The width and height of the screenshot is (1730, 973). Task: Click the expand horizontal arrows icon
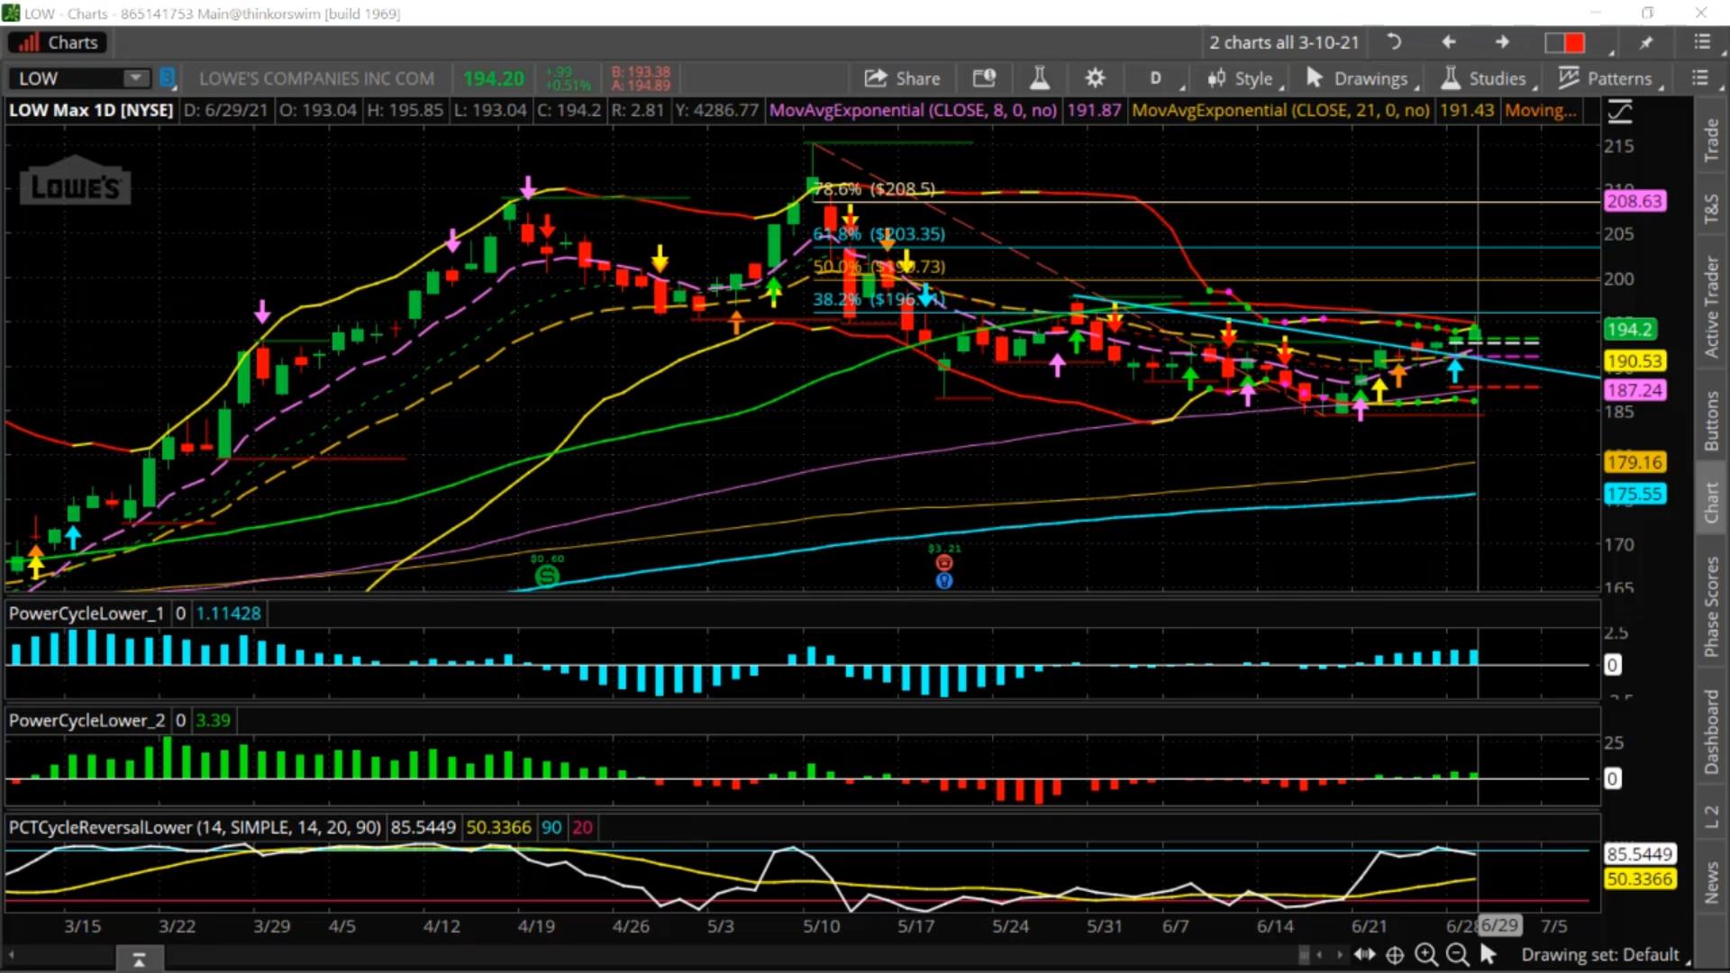pos(1364,954)
